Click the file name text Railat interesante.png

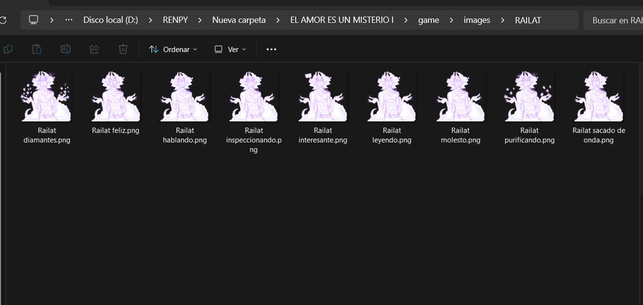(323, 135)
